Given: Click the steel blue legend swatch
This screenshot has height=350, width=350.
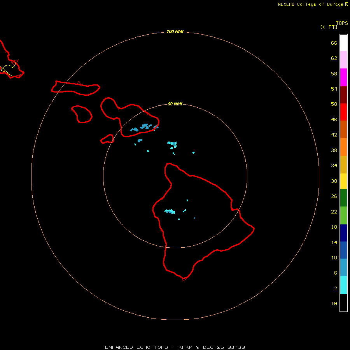Looking at the screenshot, I should point(343,268).
